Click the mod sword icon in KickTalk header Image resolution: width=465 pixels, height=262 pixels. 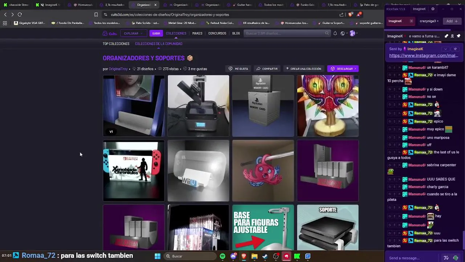coord(446,36)
